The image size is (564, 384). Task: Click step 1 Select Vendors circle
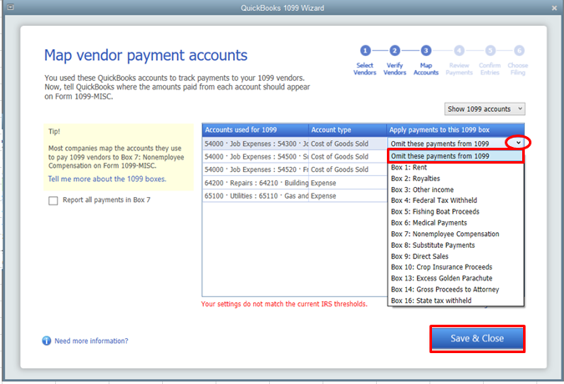point(365,51)
